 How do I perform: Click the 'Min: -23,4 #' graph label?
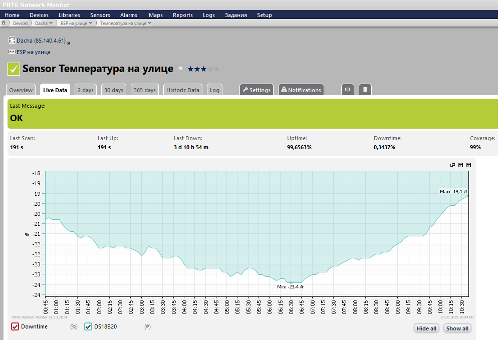(290, 286)
